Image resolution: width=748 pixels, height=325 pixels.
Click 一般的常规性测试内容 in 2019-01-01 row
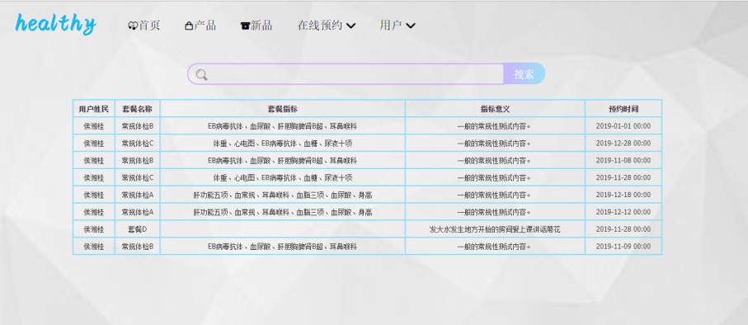tap(495, 126)
